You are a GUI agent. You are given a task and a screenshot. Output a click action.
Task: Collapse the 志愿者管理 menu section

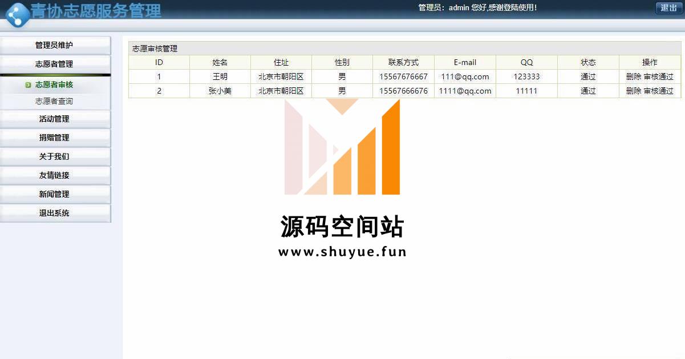[55, 64]
